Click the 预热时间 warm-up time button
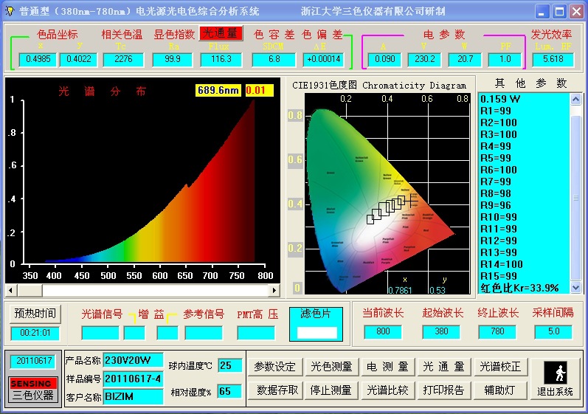The width and height of the screenshot is (588, 414). 35,313
